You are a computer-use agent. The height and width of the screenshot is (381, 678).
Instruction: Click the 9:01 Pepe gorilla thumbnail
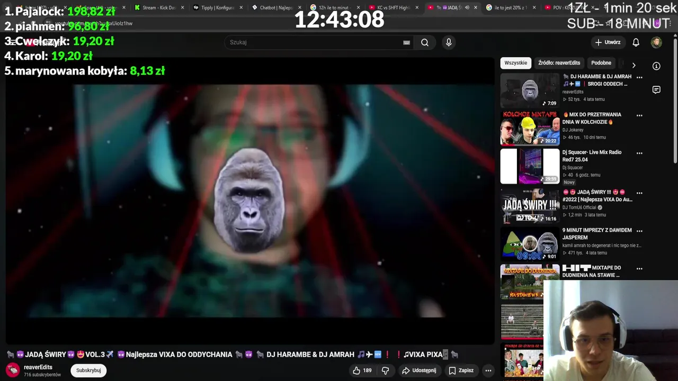pyautogui.click(x=530, y=244)
